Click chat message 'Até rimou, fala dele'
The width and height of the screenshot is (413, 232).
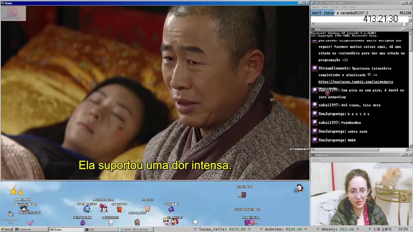point(361,105)
